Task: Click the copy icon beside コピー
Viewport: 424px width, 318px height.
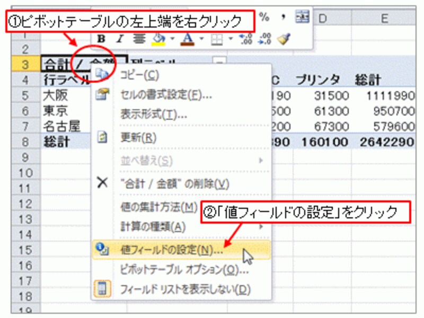Action: click(102, 74)
